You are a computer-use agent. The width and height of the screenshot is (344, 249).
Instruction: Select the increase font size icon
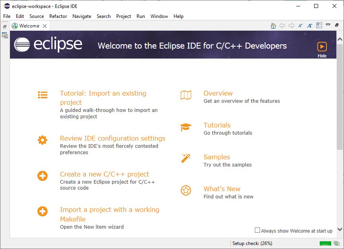click(310, 25)
